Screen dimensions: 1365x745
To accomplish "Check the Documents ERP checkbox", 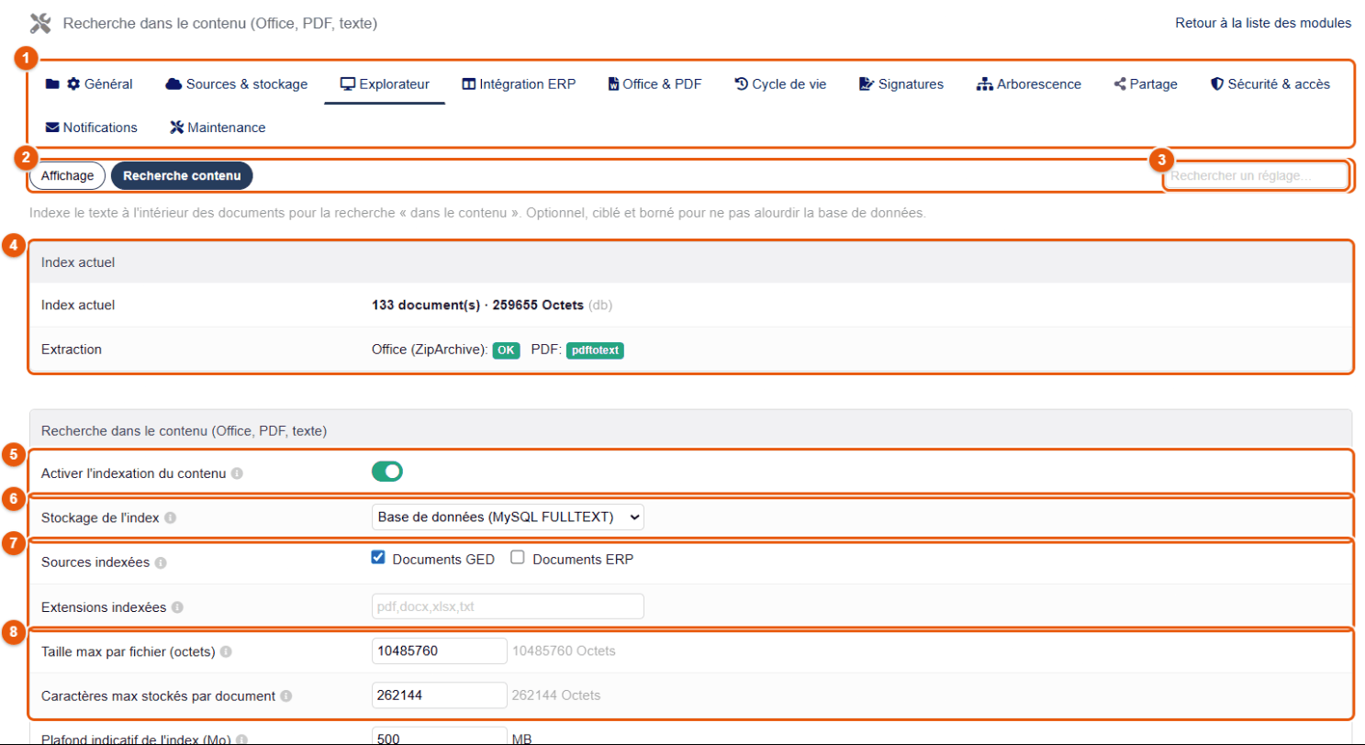I will coord(518,558).
